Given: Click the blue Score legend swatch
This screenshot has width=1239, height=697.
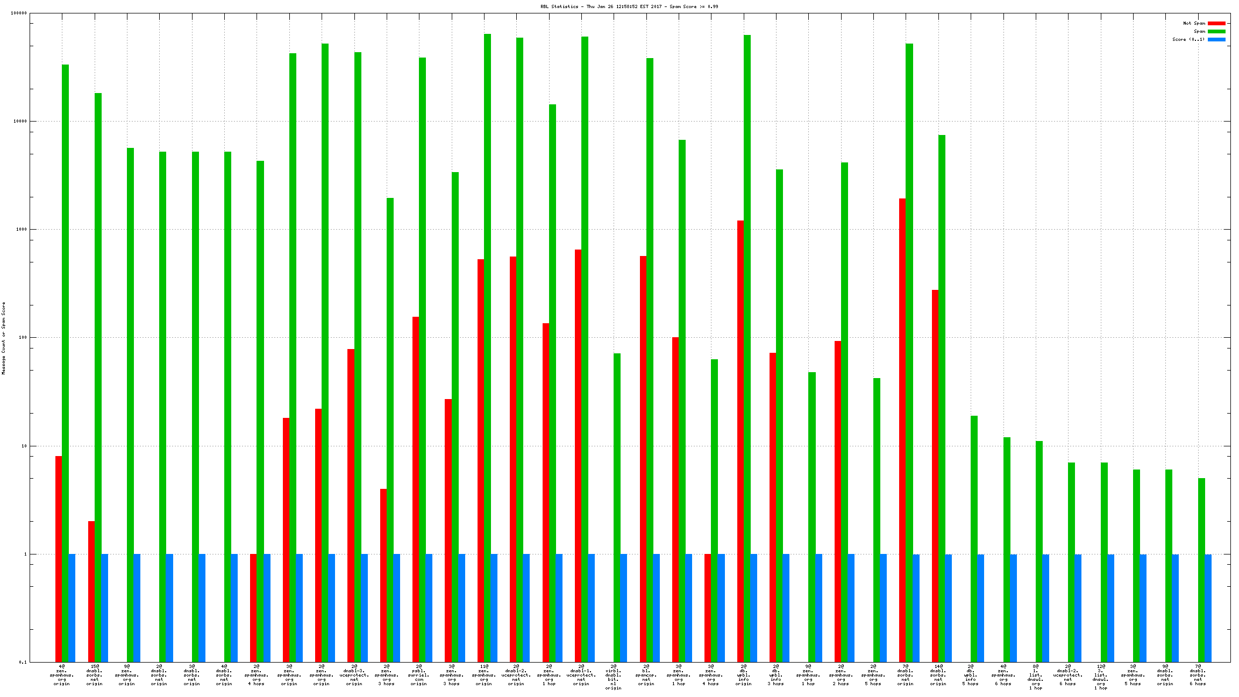Looking at the screenshot, I should (1216, 39).
